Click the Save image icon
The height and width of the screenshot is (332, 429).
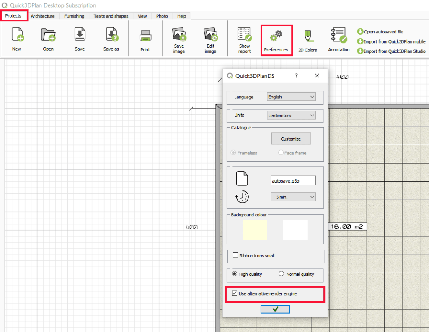[179, 34]
